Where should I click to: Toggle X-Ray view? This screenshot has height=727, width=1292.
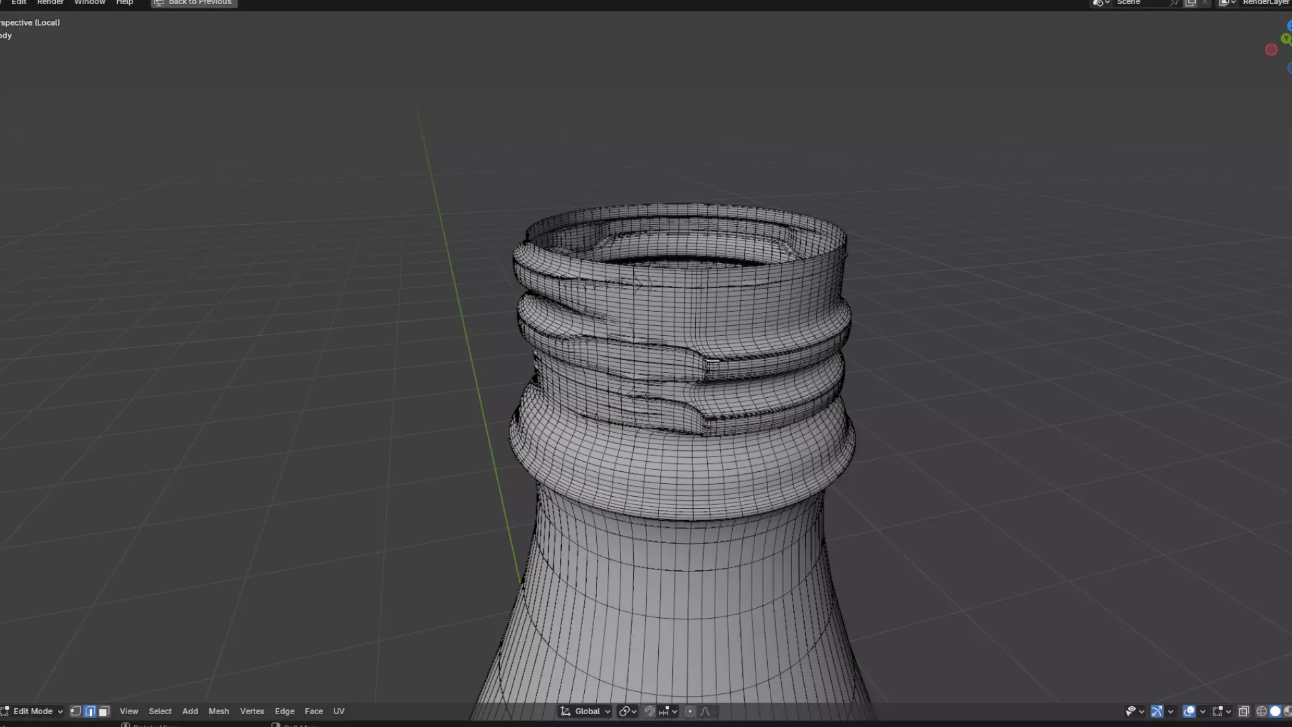(1244, 712)
